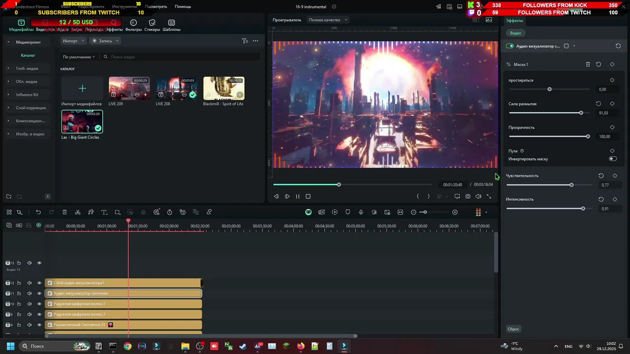Click the Видео button in the effects panel
Screen dimensions: 630x354
[515, 33]
